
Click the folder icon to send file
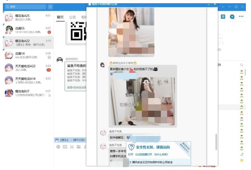pyautogui.click(x=79, y=147)
